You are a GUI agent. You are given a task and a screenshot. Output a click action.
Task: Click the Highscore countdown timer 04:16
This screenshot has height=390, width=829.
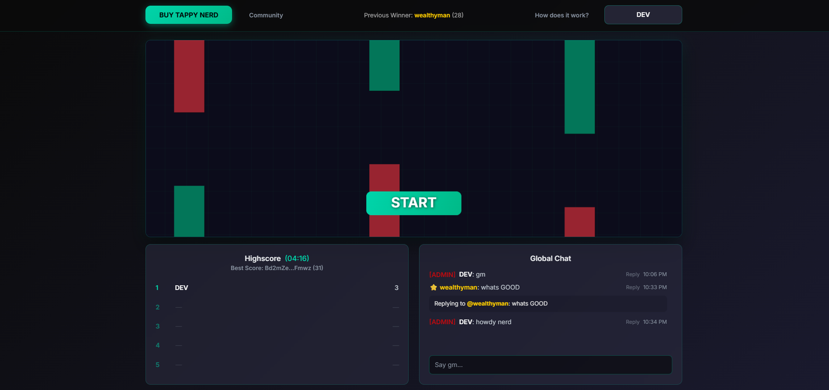297,258
